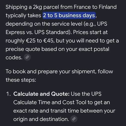Click the "these steps:" text
This screenshot has width=126, height=126.
click(x=21, y=80)
